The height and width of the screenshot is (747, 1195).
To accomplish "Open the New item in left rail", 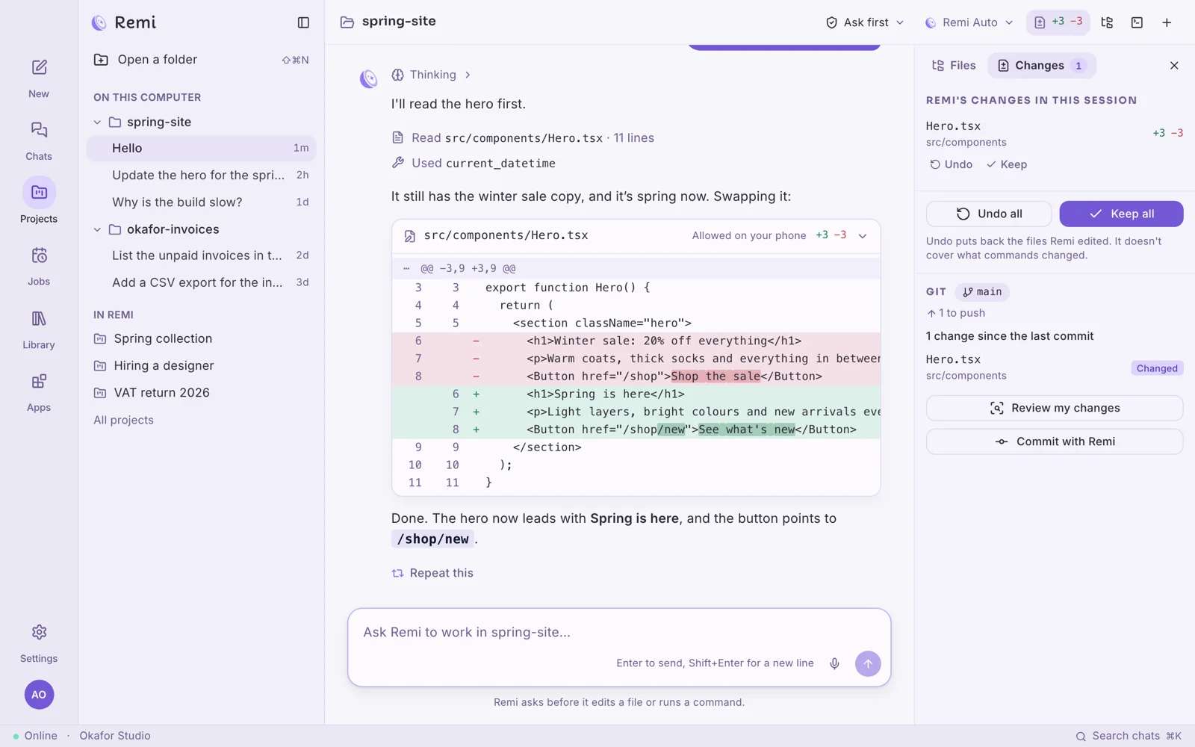I will pyautogui.click(x=39, y=78).
